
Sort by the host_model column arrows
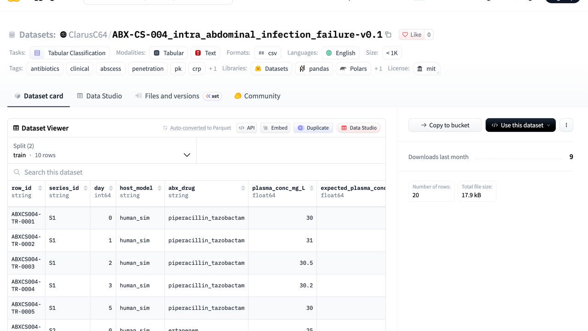[x=159, y=188]
